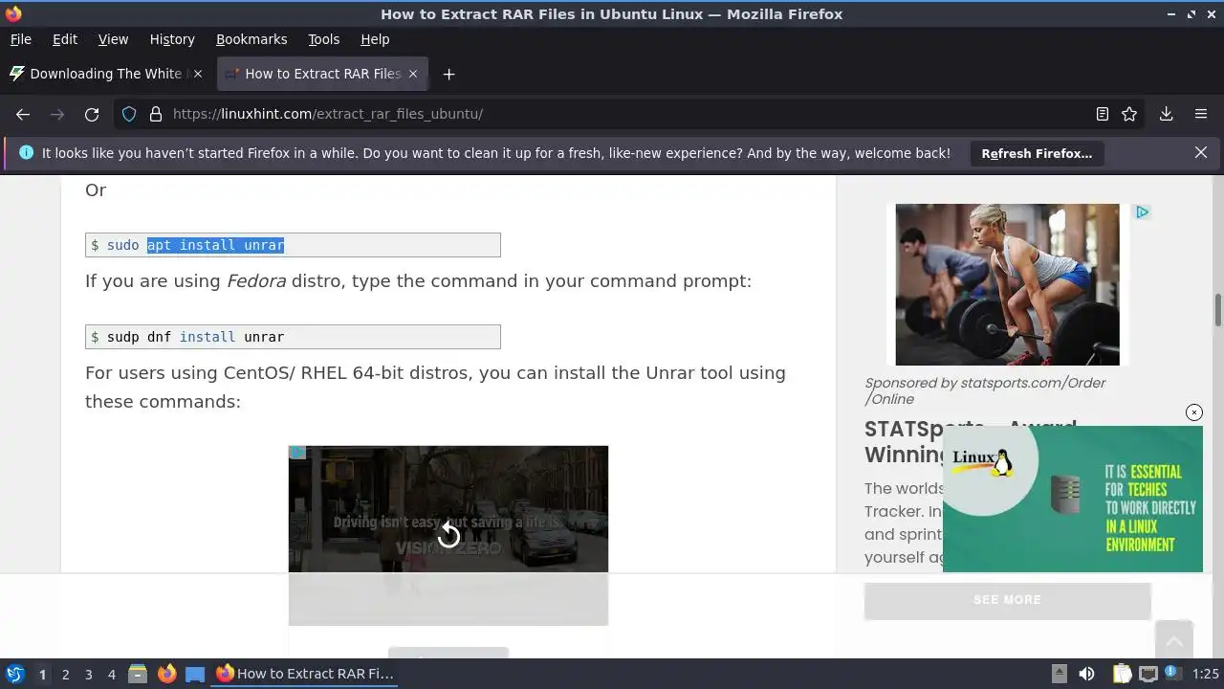Click the scroll-to-top arrow button
The height and width of the screenshot is (689, 1224).
[1173, 639]
